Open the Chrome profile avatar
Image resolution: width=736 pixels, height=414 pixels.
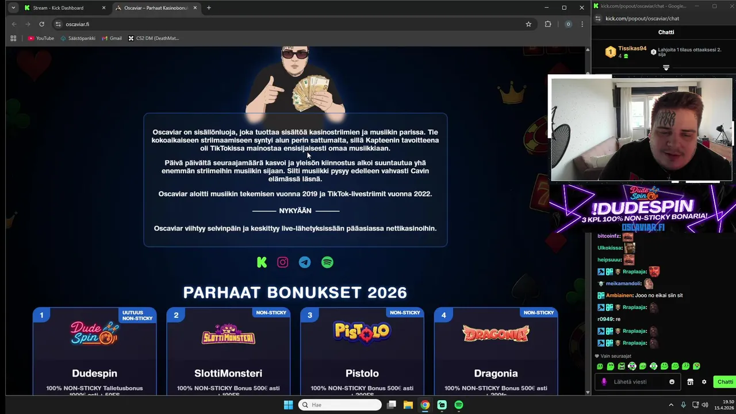568,24
